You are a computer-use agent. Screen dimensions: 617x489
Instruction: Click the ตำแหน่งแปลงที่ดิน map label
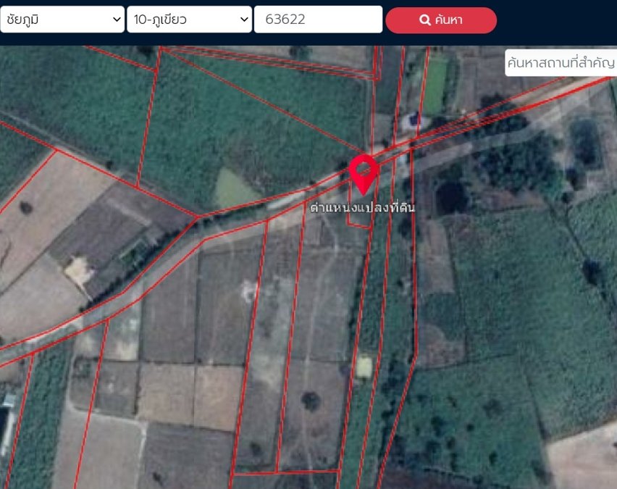362,207
